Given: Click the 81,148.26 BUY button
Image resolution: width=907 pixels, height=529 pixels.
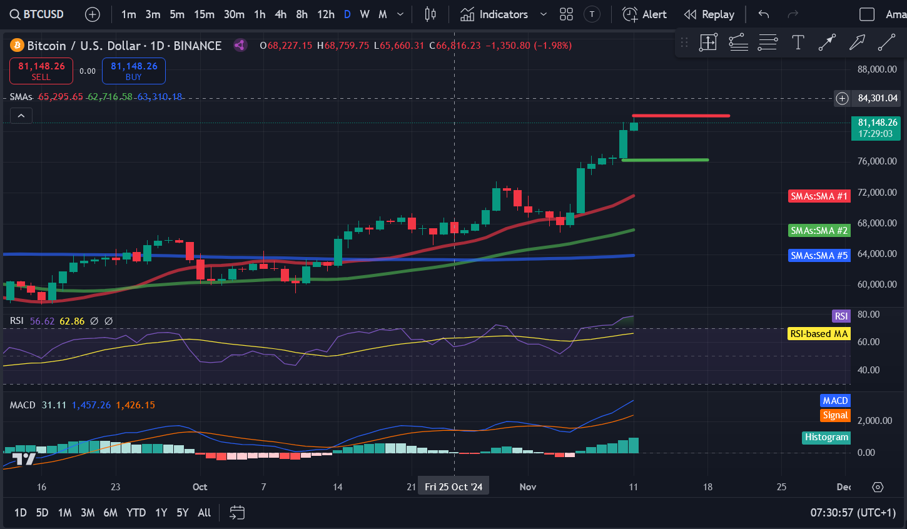Looking at the screenshot, I should [x=134, y=71].
